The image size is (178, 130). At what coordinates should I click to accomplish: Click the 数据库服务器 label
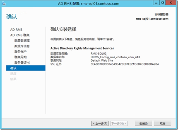(59, 54)
